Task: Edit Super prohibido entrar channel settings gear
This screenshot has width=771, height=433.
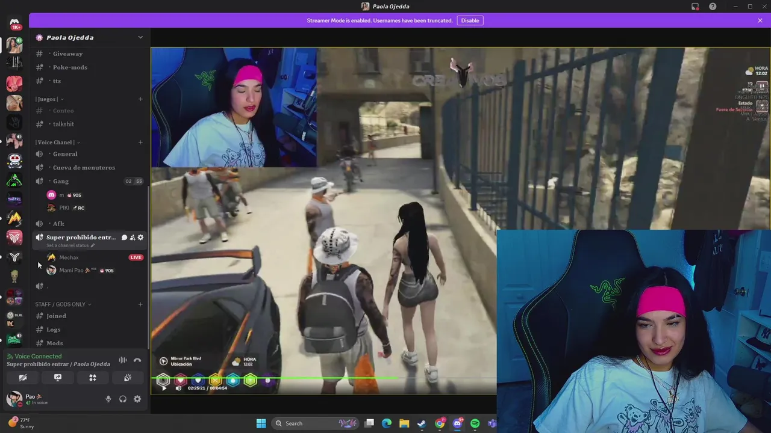Action: click(140, 238)
